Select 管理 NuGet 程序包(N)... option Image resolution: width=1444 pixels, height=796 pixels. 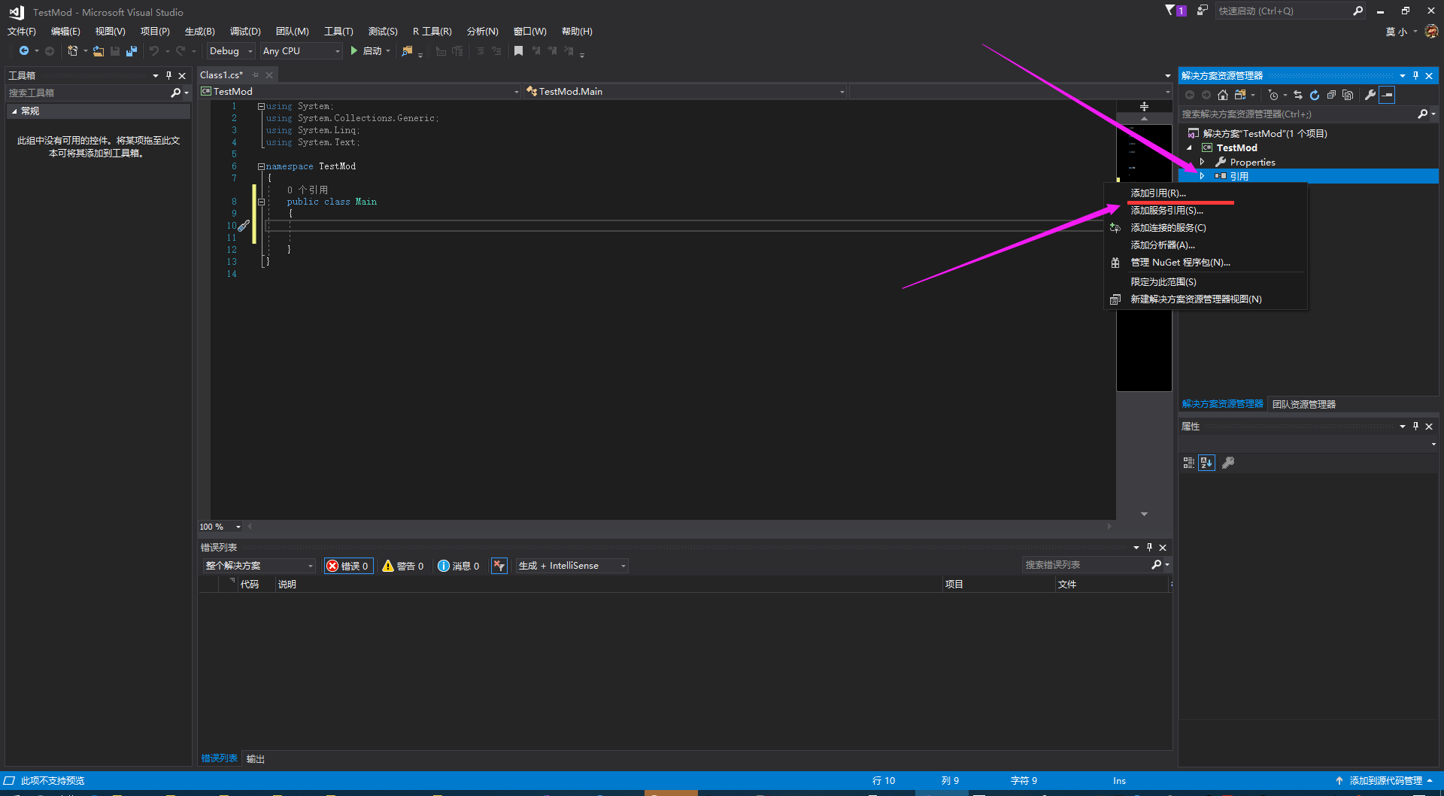click(1179, 262)
